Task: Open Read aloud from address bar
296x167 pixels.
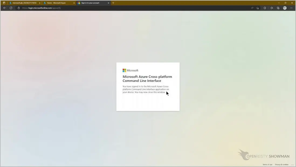Action: coord(252,8)
